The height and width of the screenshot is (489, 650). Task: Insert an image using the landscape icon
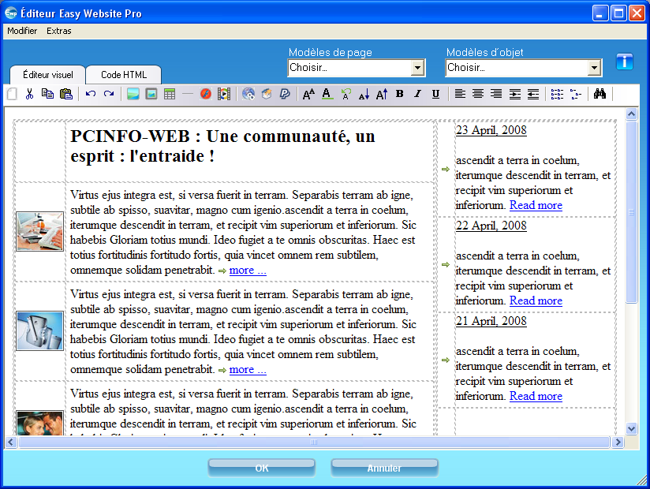coord(133,94)
